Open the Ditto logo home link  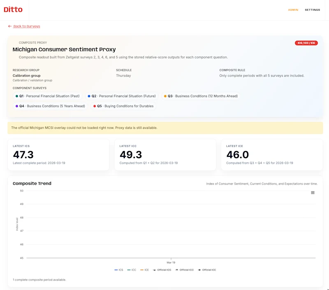coord(13,9)
